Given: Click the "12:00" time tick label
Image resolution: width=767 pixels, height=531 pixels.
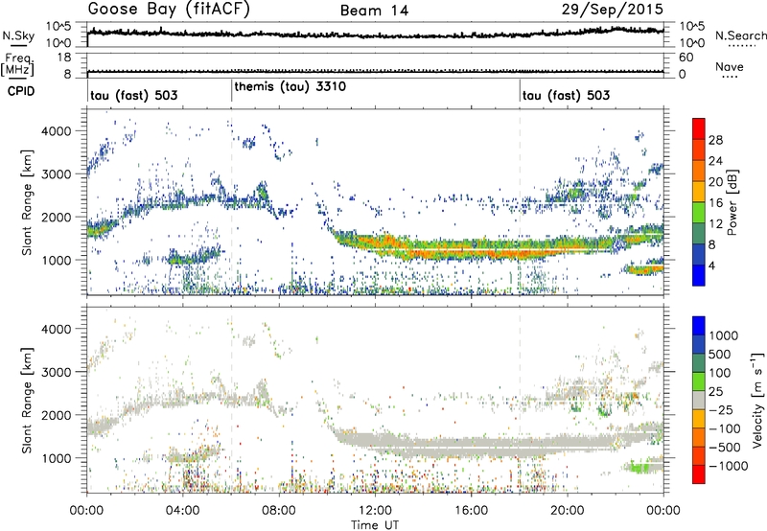Looking at the screenshot, I should point(375,511).
